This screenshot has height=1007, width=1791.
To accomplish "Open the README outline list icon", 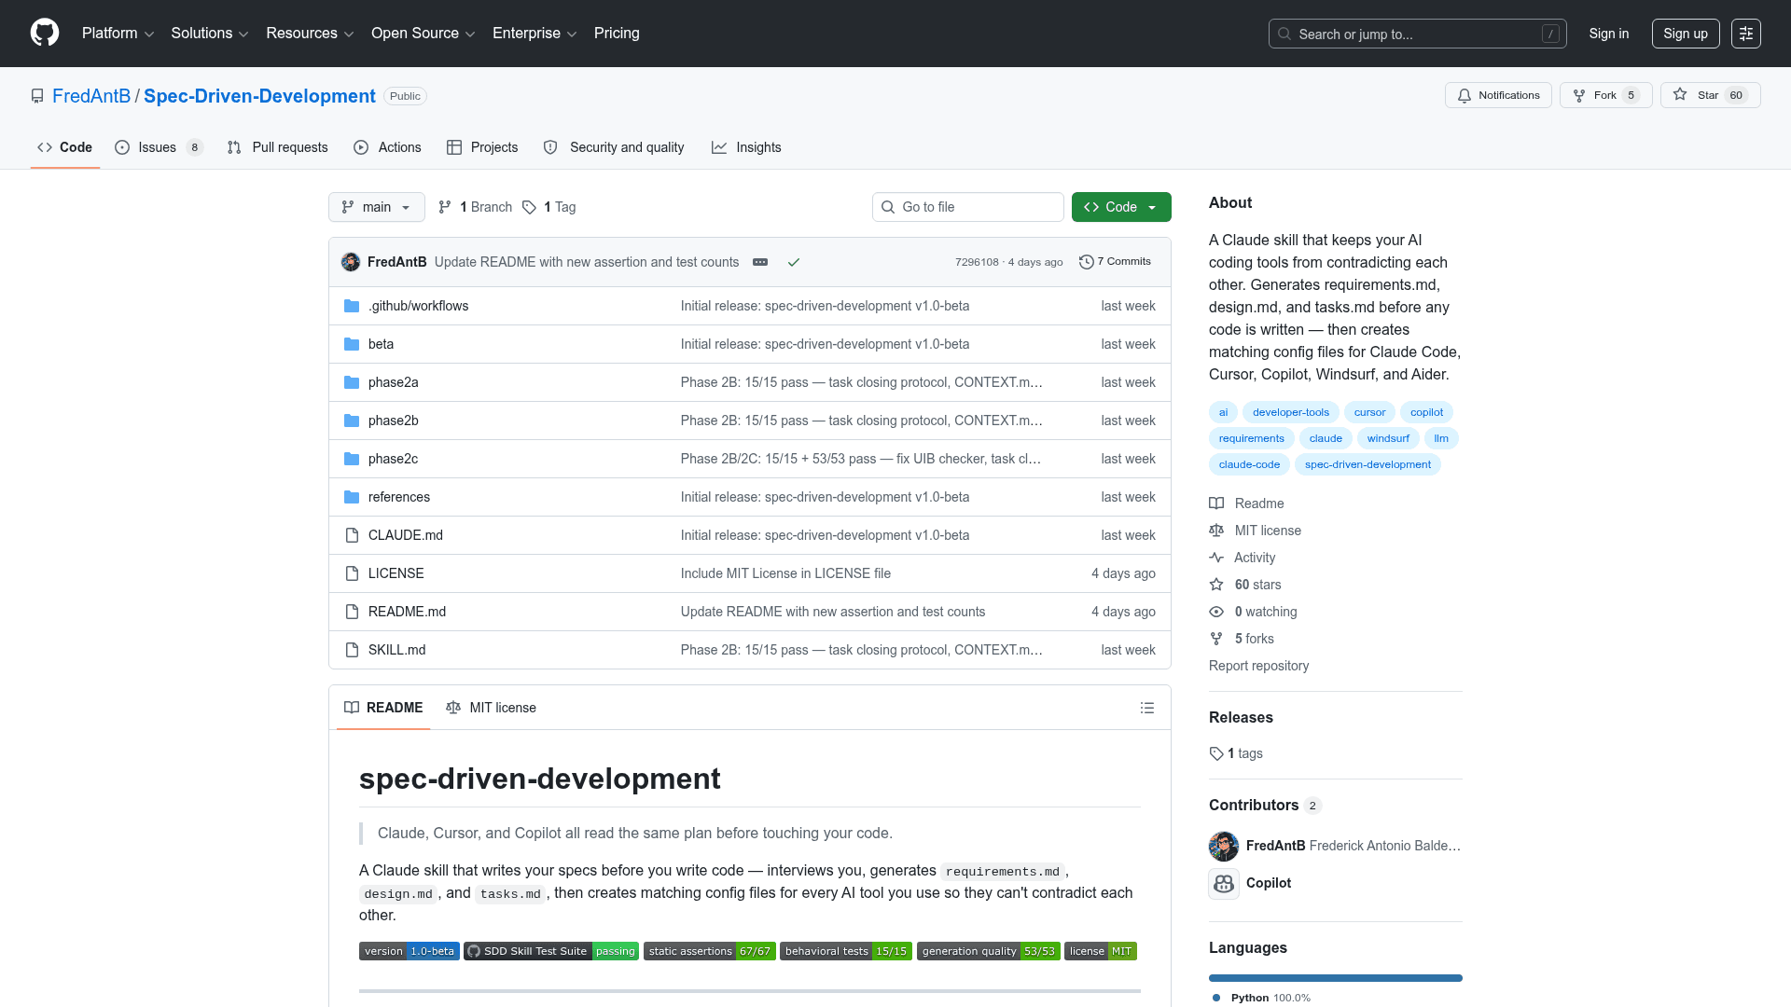I will point(1147,708).
